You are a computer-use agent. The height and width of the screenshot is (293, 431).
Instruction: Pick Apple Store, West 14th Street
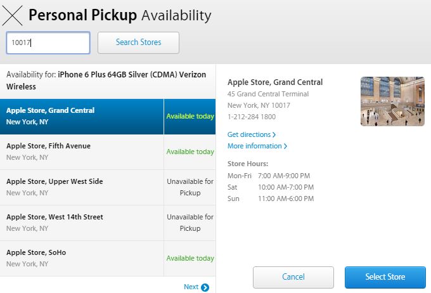[x=82, y=223]
